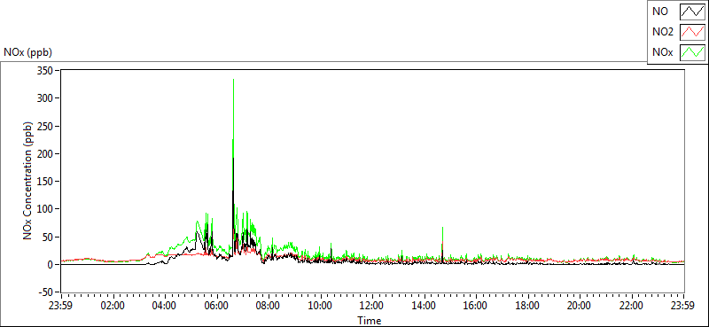Image resolution: width=709 pixels, height=327 pixels.
Task: Click the 06:00 tick label
Action: 216,305
